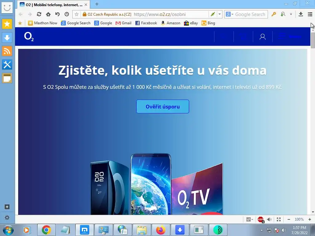The height and width of the screenshot is (236, 315).
Task: Click the Ověřit úsporu button
Action: [163, 107]
